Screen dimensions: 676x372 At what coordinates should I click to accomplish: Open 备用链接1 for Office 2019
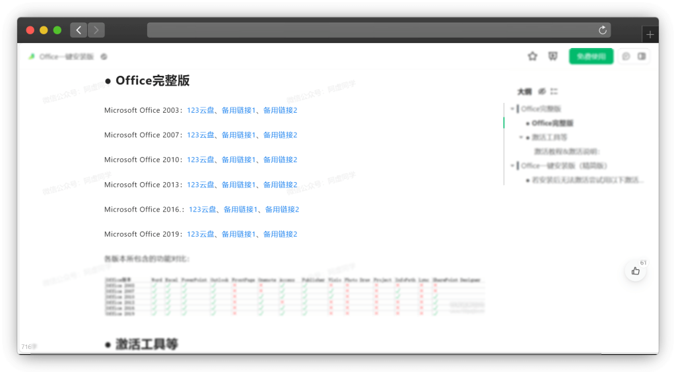click(x=238, y=234)
